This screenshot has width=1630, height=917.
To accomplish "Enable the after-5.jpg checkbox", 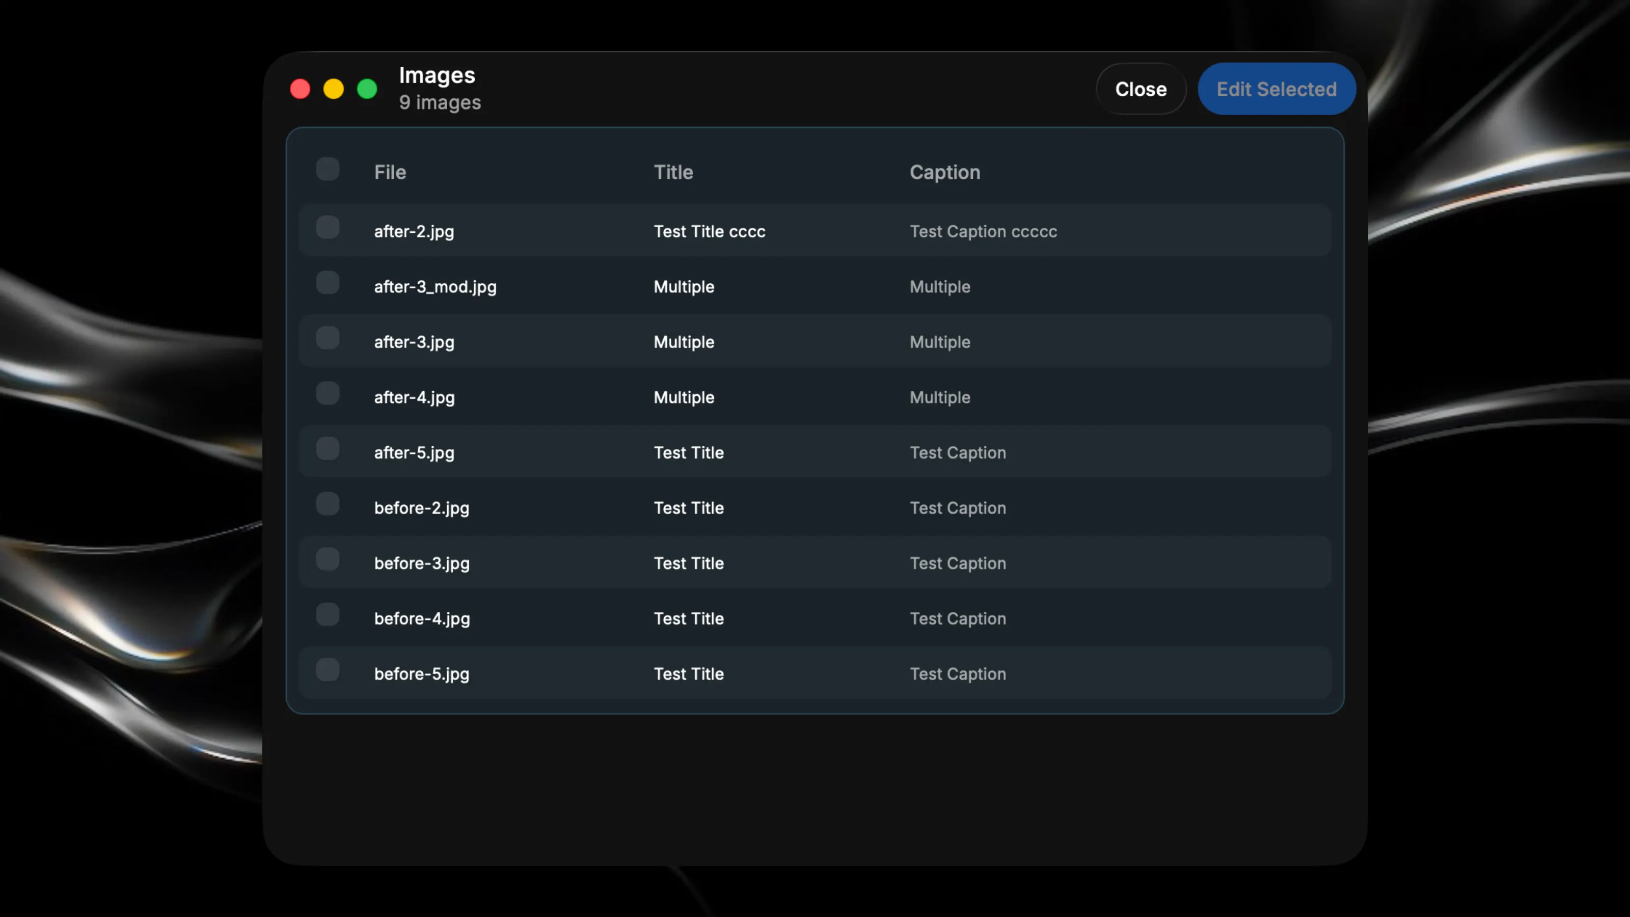I will tap(328, 449).
